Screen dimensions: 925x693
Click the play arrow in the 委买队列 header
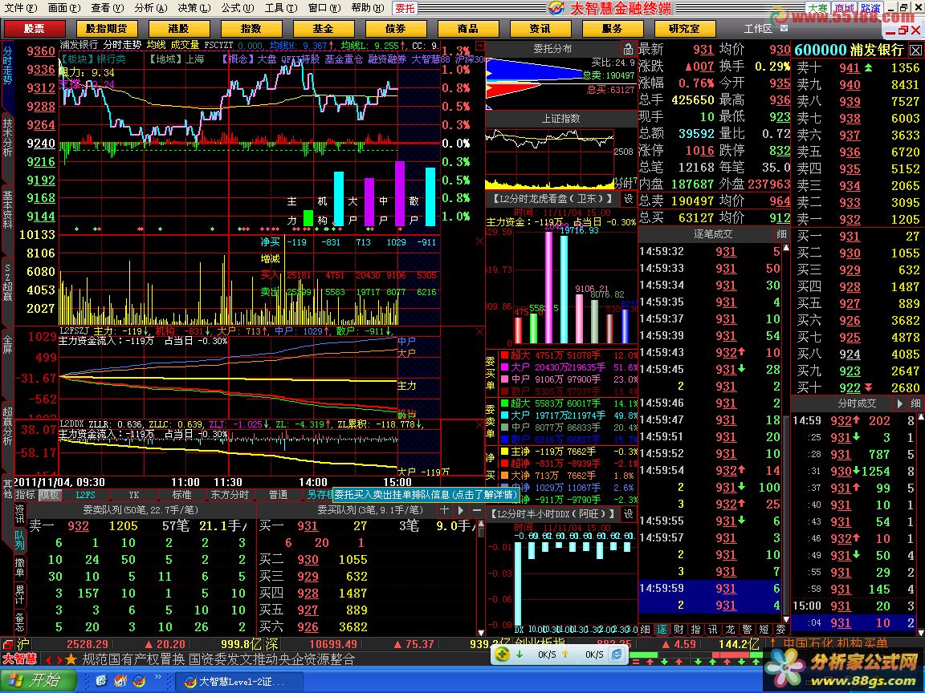(x=460, y=510)
